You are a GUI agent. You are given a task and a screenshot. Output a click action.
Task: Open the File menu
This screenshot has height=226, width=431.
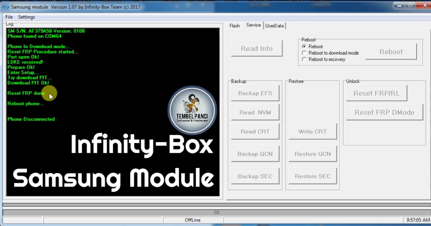click(x=9, y=17)
